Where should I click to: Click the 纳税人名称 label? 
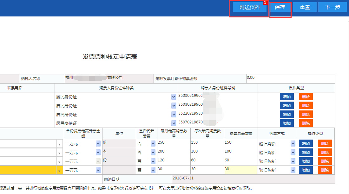point(30,78)
